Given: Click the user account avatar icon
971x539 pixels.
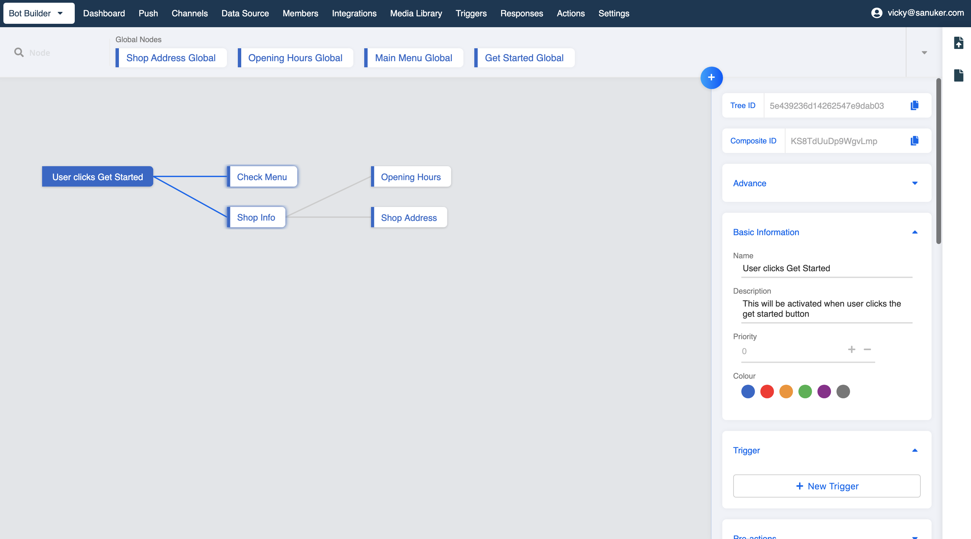Looking at the screenshot, I should click(877, 13).
